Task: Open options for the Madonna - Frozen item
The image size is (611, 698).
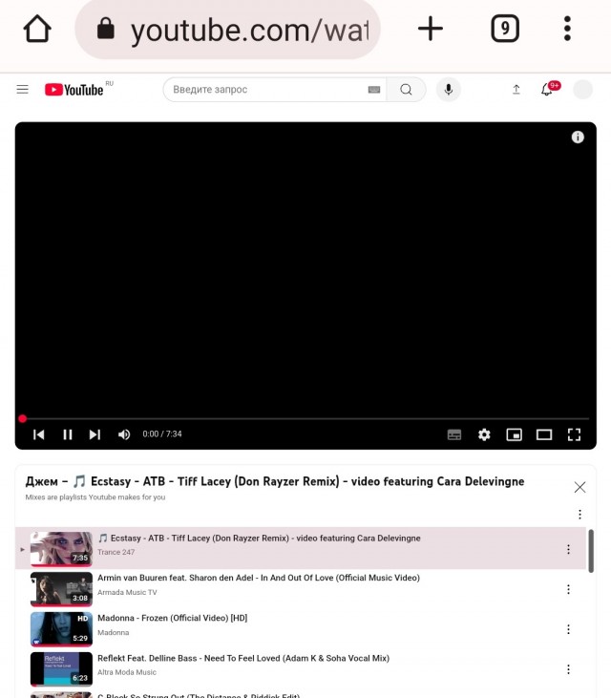Action: 568,629
